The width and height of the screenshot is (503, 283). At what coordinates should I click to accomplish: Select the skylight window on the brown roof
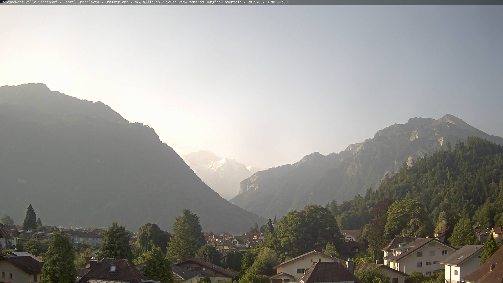[113, 268]
